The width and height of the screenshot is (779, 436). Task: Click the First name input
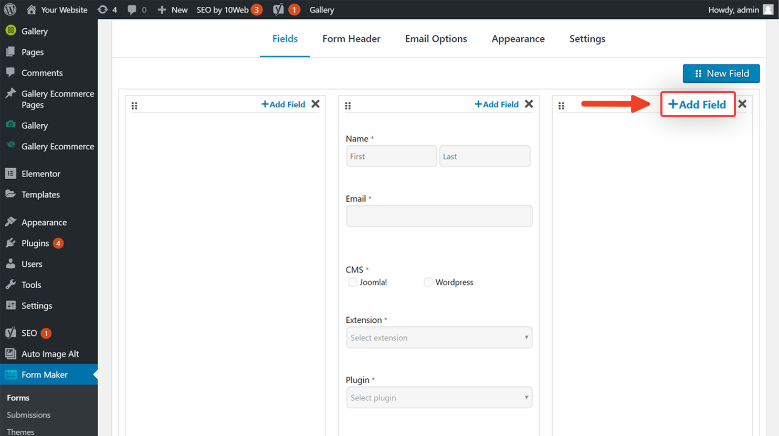(392, 156)
